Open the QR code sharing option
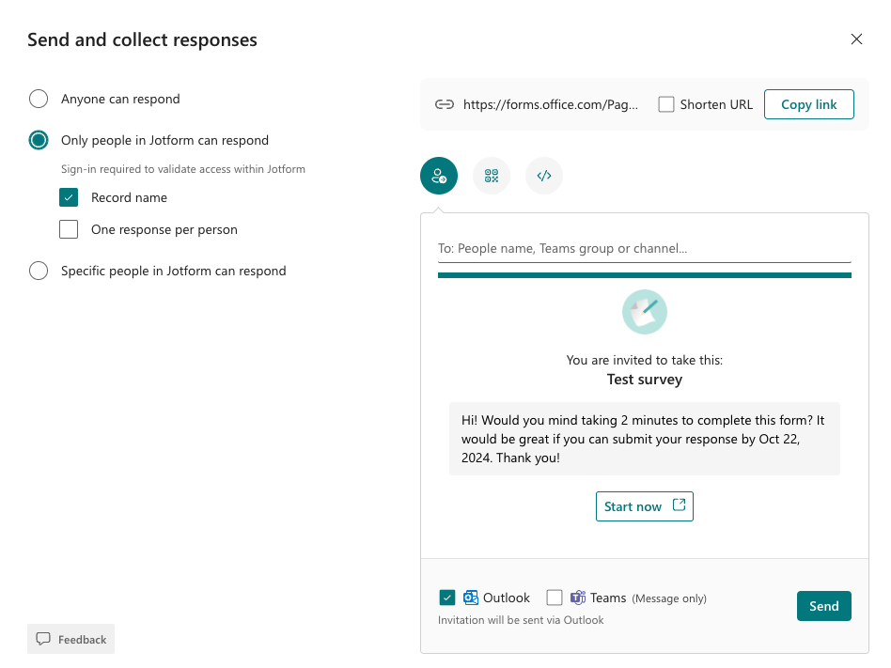The height and width of the screenshot is (668, 891). coord(492,176)
